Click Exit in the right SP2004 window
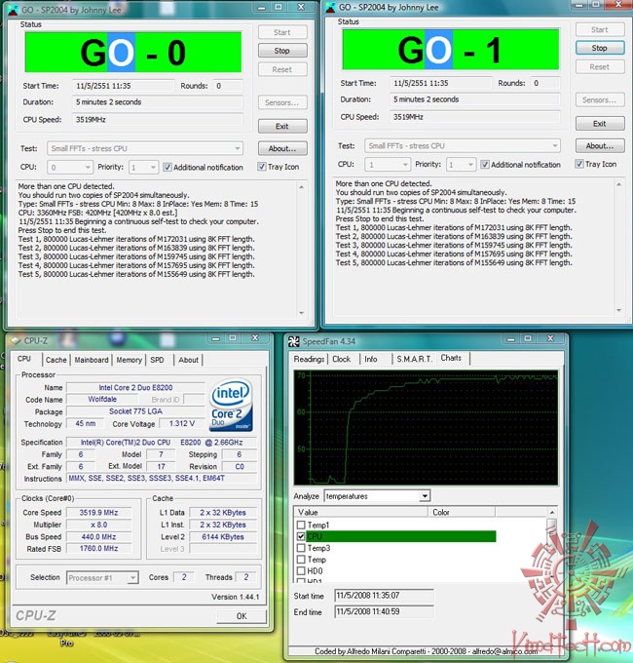This screenshot has height=663, width=633. [600, 124]
